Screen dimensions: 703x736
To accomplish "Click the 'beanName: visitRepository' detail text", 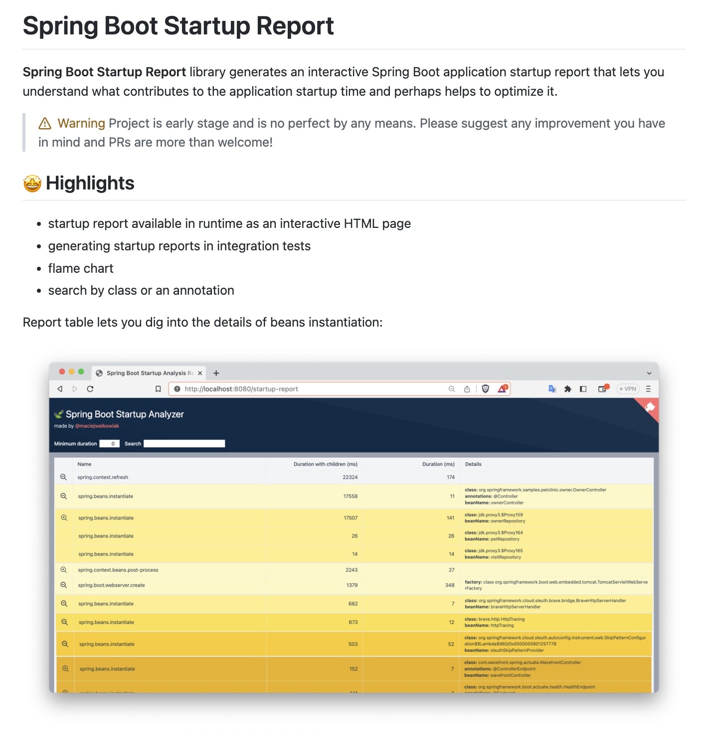I will tap(493, 557).
